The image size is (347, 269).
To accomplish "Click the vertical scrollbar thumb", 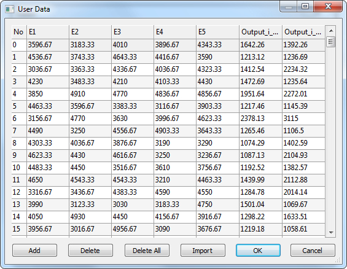I will (x=331, y=42).
